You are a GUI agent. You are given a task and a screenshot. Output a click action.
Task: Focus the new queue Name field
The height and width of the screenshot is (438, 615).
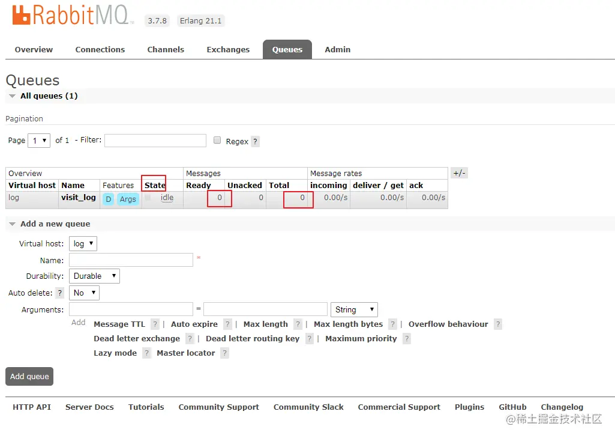(131, 260)
